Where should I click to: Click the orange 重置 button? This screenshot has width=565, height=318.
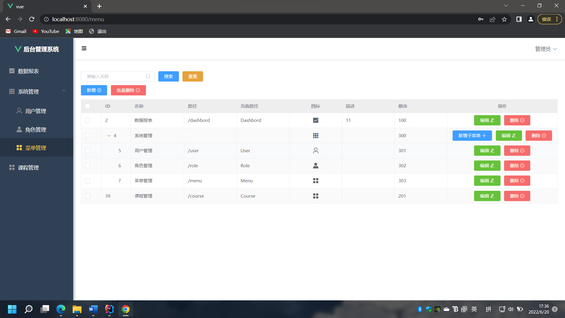point(192,77)
